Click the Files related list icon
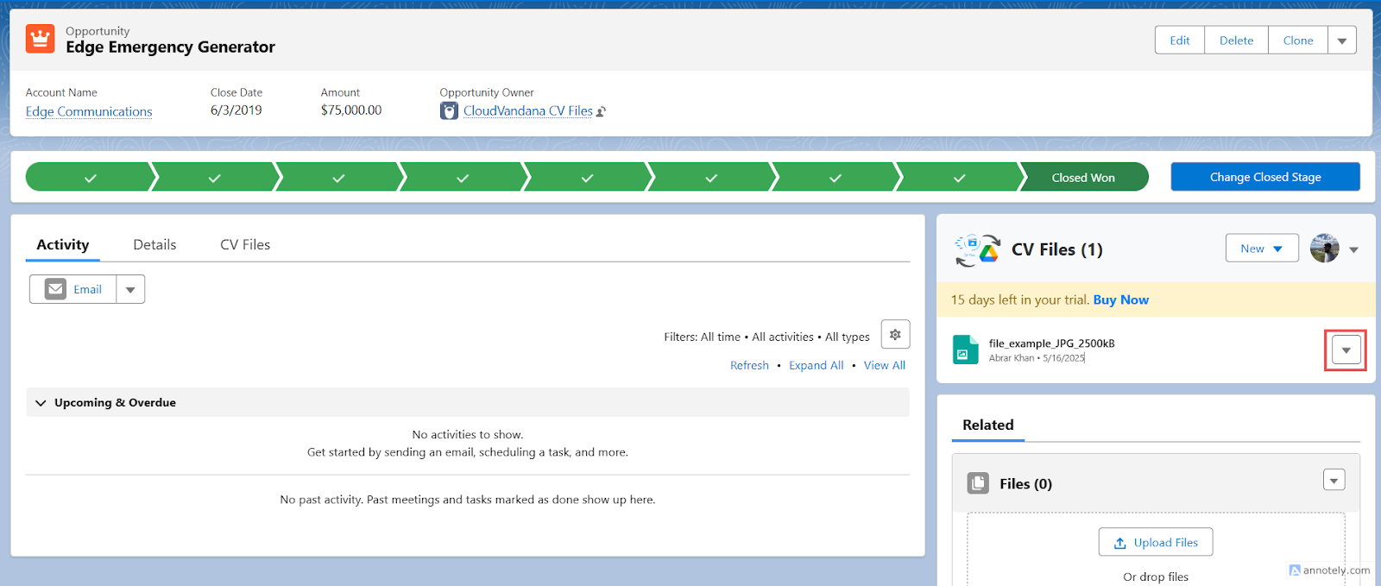Screen dimensions: 1381x586 tap(978, 483)
